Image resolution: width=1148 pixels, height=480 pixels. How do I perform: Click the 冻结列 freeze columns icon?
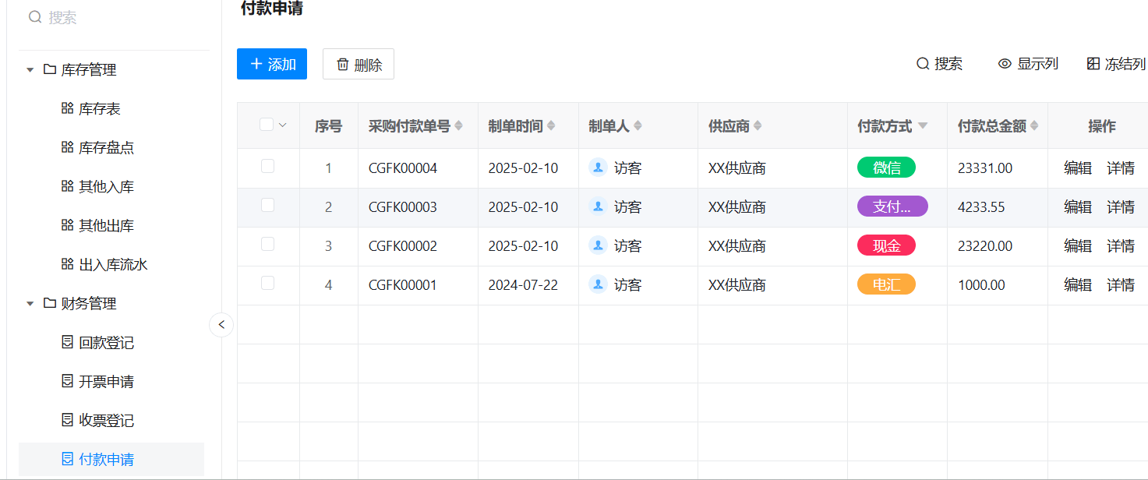[1093, 64]
